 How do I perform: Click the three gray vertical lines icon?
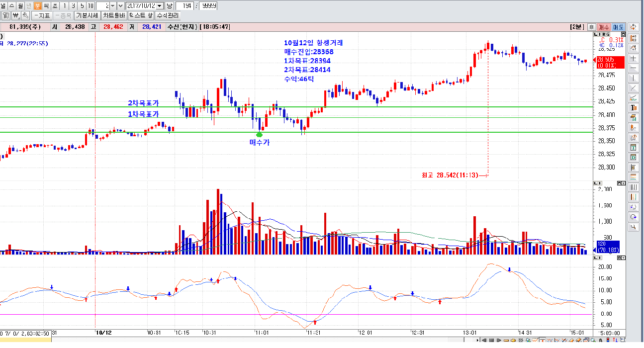(634, 187)
